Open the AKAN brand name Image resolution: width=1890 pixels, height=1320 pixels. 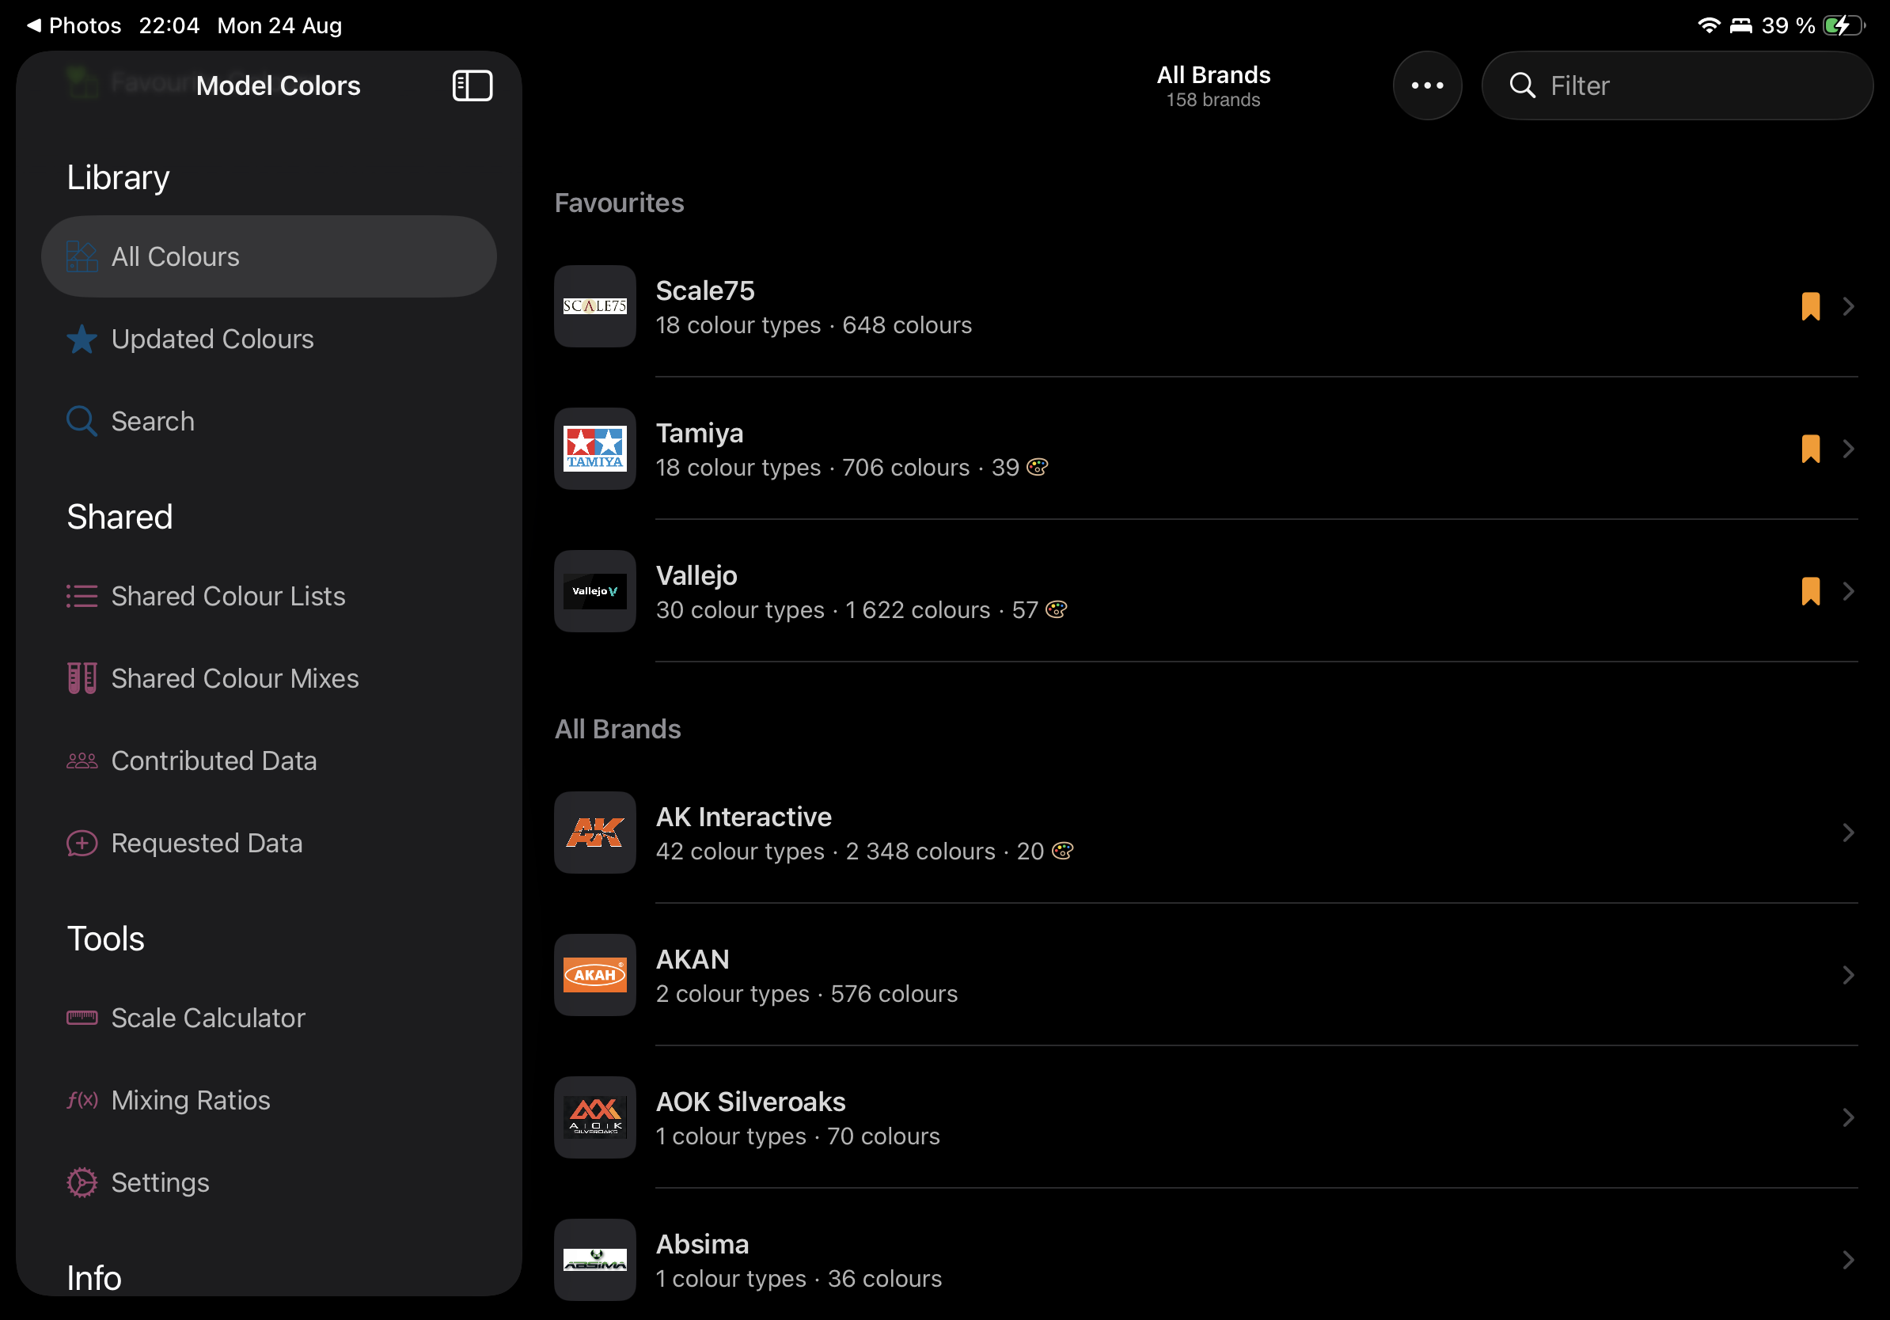click(693, 958)
